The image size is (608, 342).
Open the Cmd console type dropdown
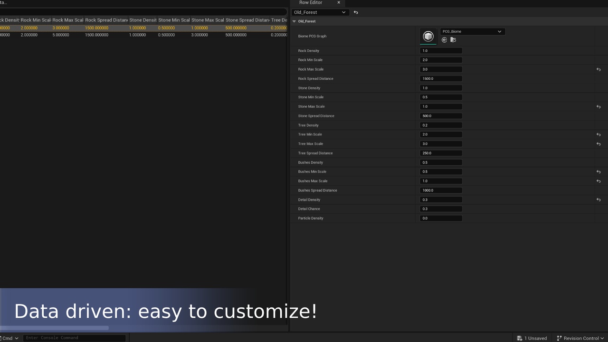(x=9, y=338)
